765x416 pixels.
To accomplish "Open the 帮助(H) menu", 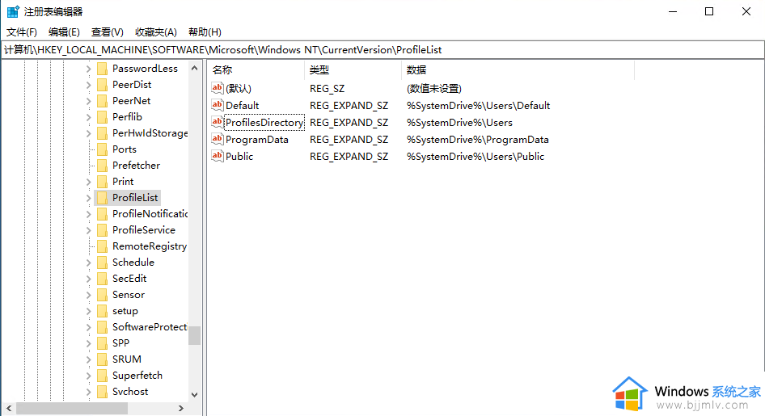I will tap(205, 32).
